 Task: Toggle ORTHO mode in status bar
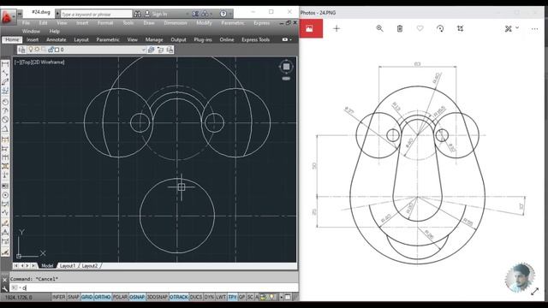[103, 297]
